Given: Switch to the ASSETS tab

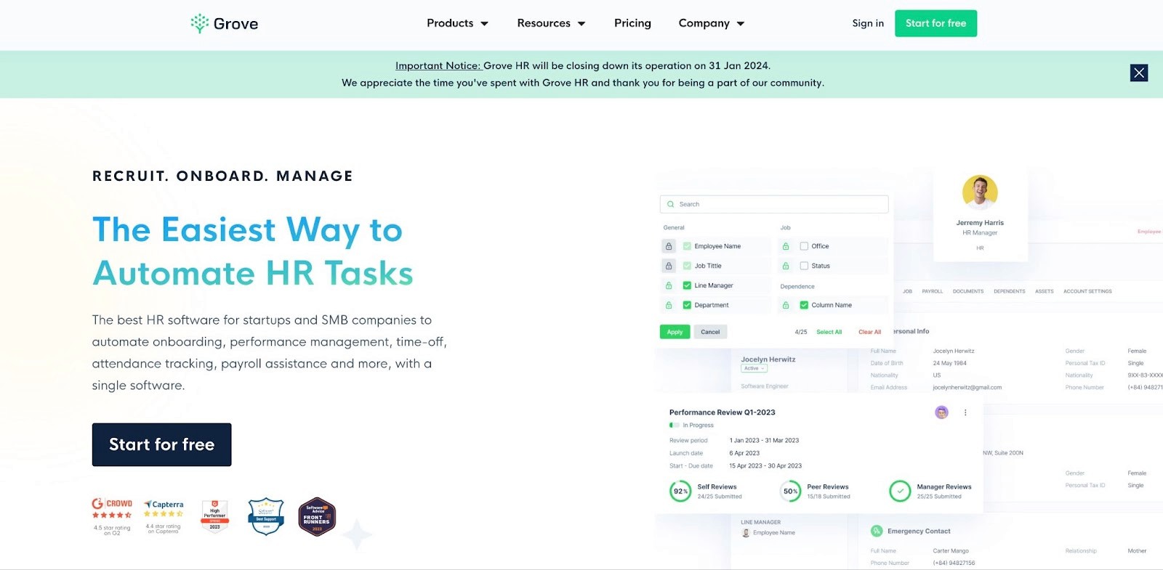Looking at the screenshot, I should tap(1045, 291).
